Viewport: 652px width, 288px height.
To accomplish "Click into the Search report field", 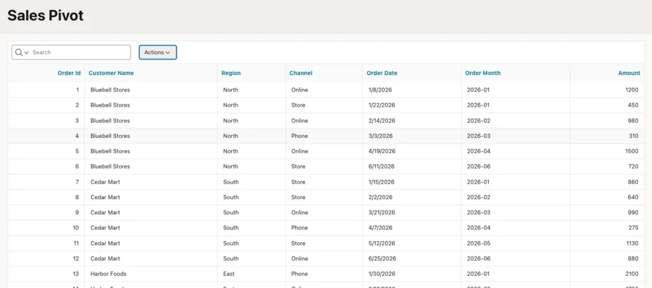I will point(80,52).
